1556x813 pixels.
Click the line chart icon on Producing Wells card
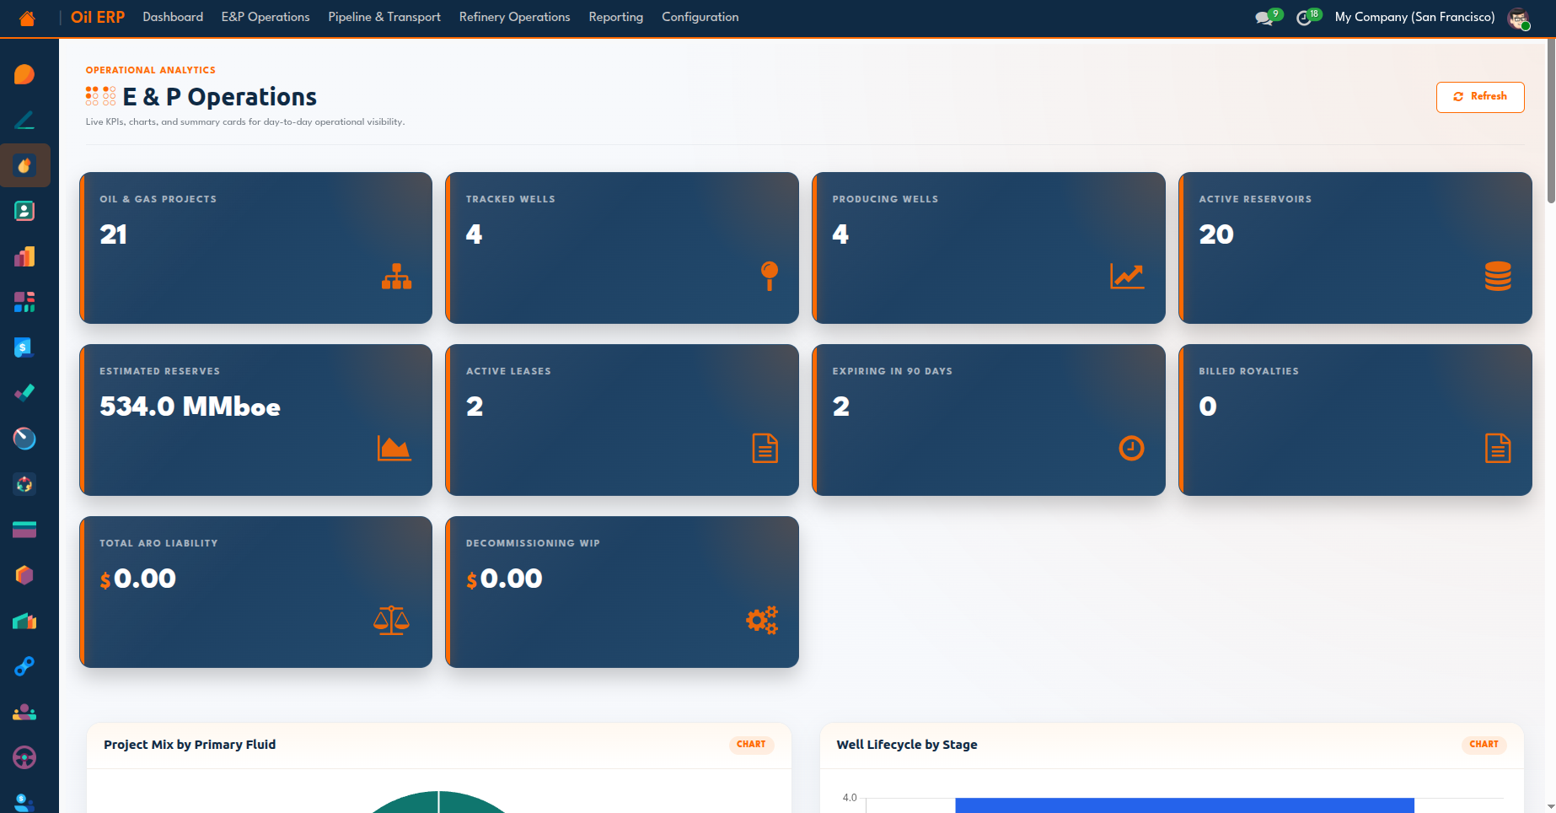pyautogui.click(x=1127, y=276)
